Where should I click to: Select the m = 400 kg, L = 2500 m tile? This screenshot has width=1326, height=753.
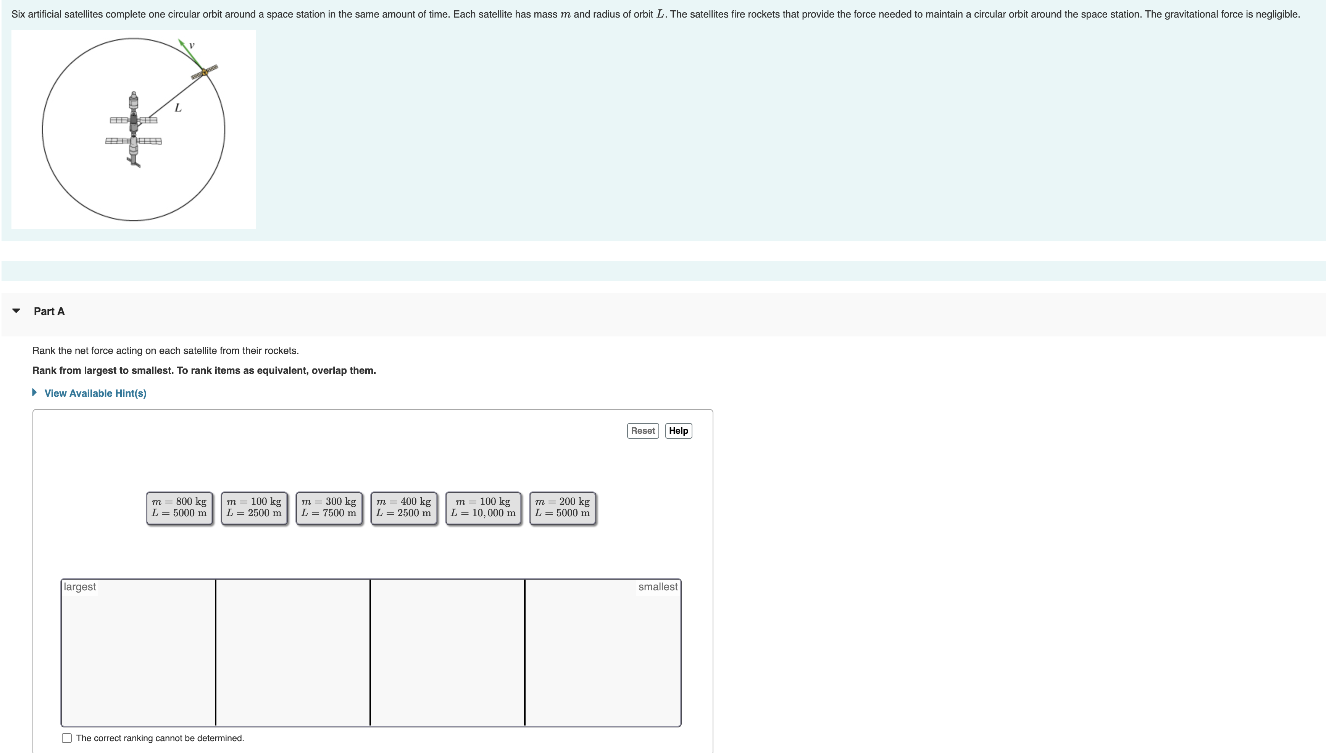point(404,508)
